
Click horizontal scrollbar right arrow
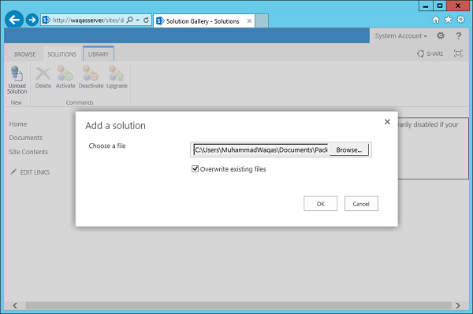[457, 305]
